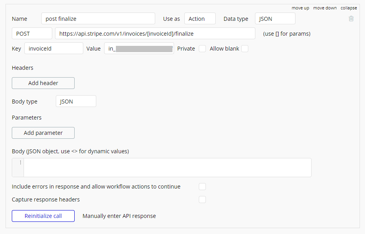This screenshot has width=365, height=234.
Task: Open the POST method dropdown
Action: tap(32, 34)
